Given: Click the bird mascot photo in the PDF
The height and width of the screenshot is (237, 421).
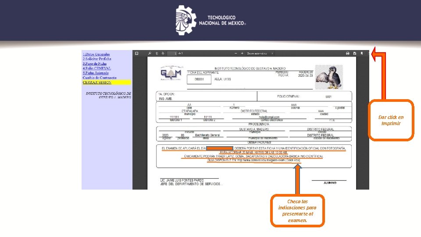Looking at the screenshot, I should pos(329,77).
